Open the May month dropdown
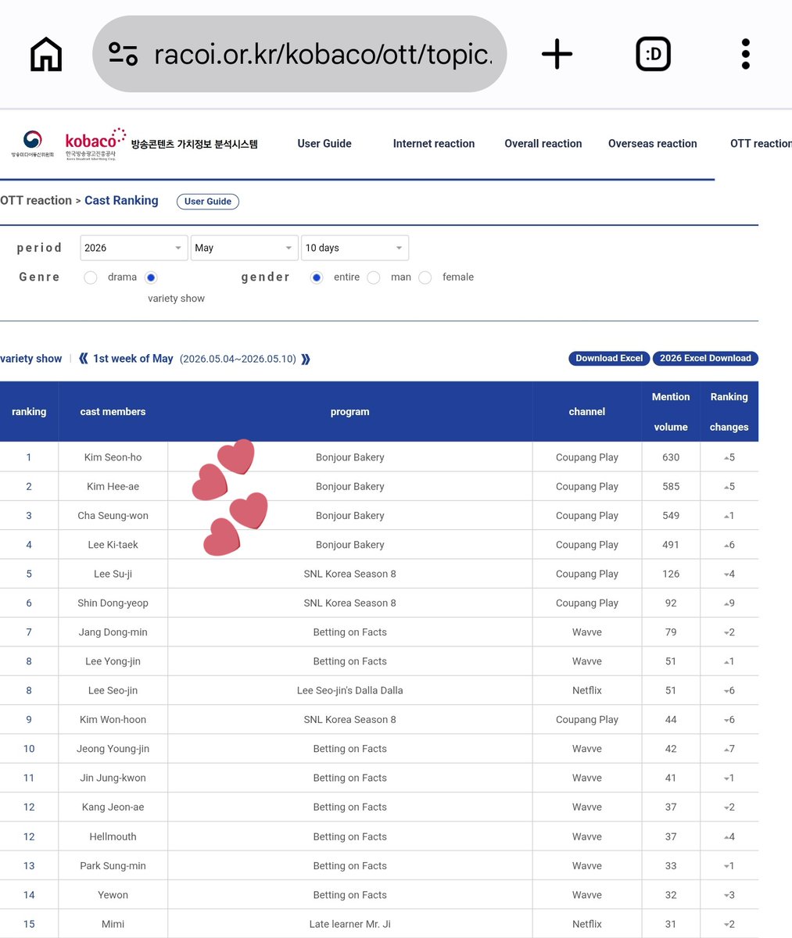The width and height of the screenshot is (792, 938). (x=244, y=248)
